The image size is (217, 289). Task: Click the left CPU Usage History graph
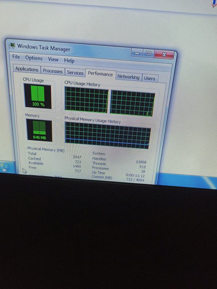pyautogui.click(x=86, y=100)
